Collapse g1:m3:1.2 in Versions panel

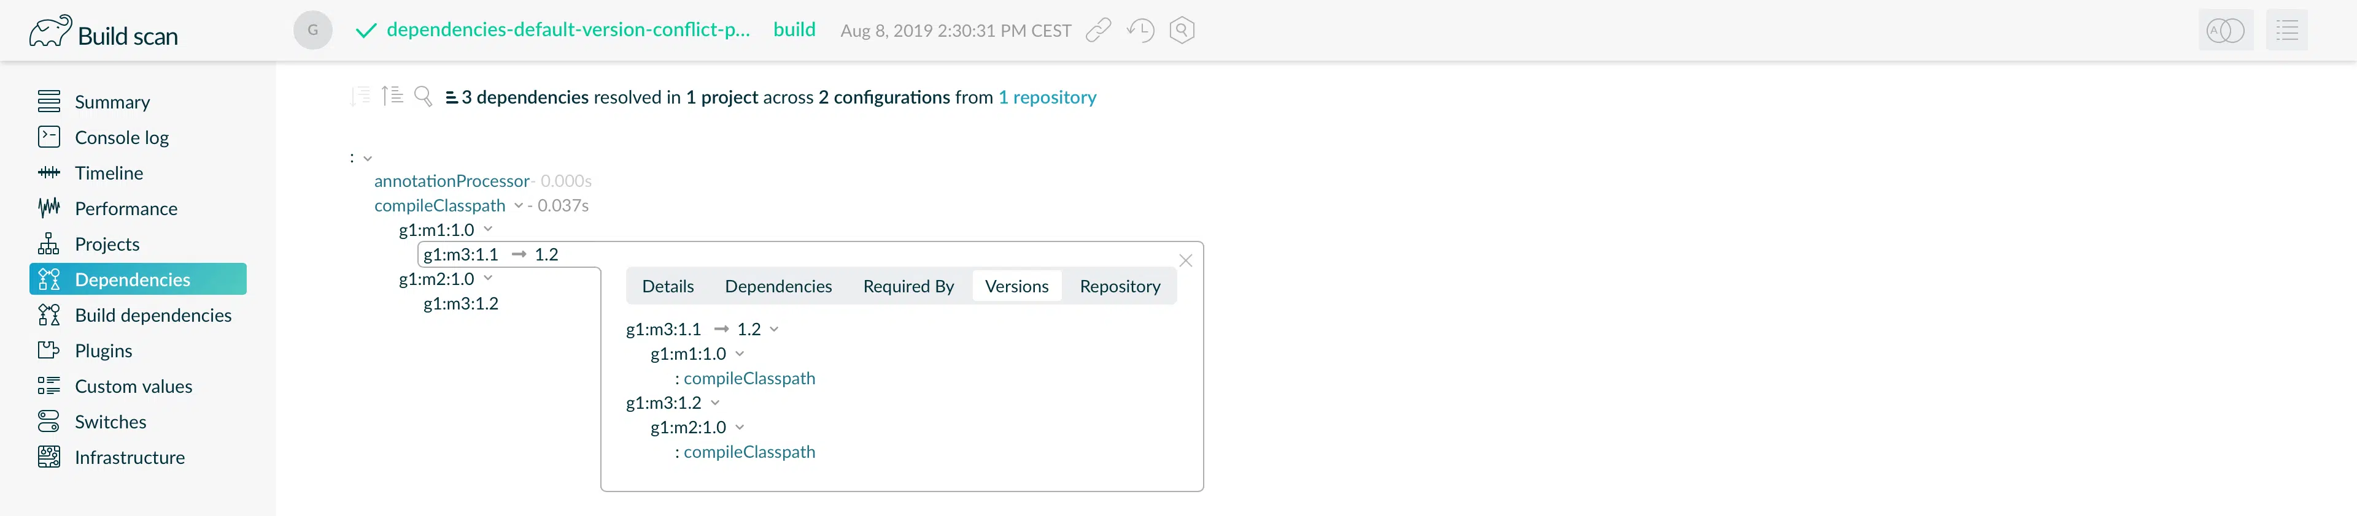pos(714,403)
